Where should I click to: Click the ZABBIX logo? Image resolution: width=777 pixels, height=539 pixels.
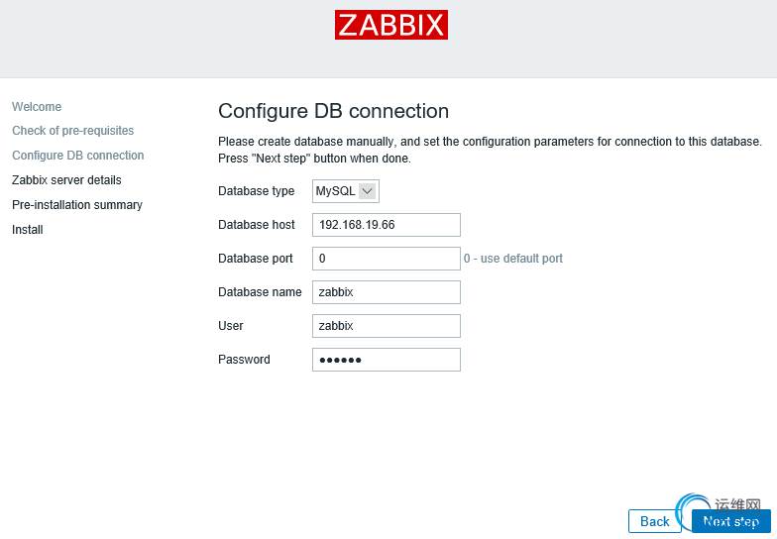click(x=390, y=25)
